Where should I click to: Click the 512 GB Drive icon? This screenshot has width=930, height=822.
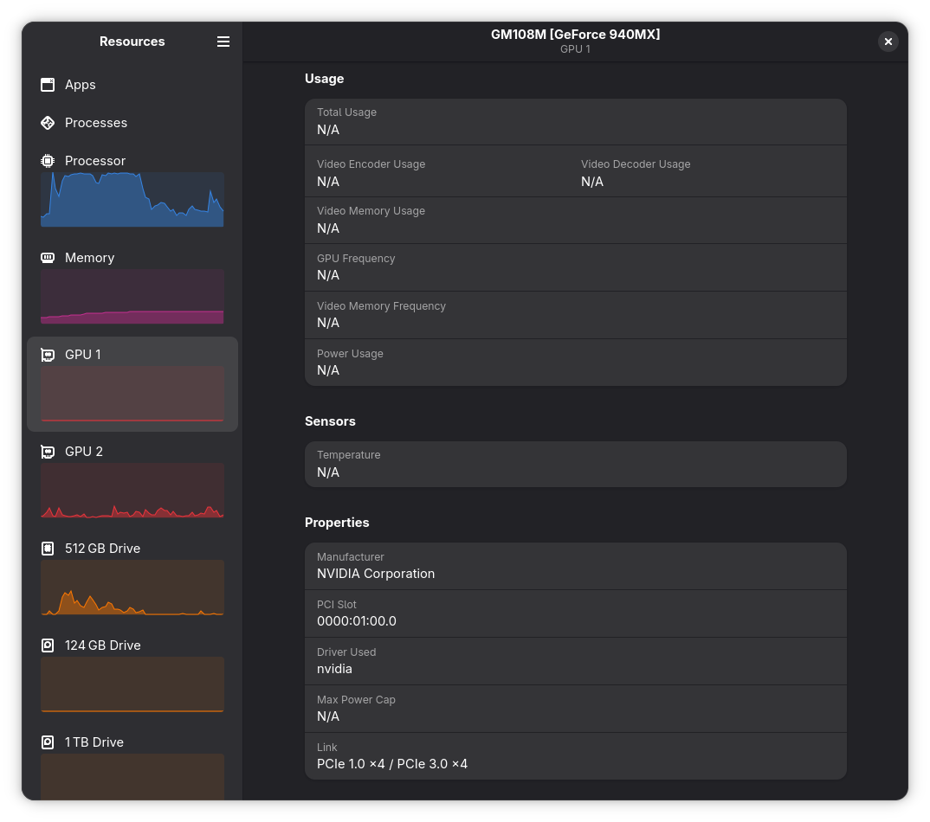click(x=48, y=549)
